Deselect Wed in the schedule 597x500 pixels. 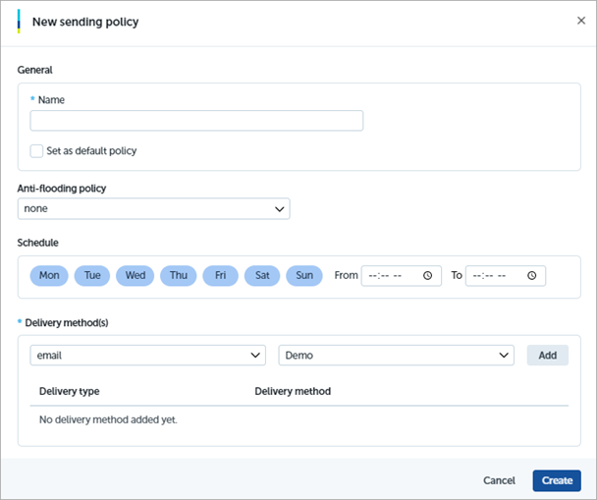[x=136, y=276]
